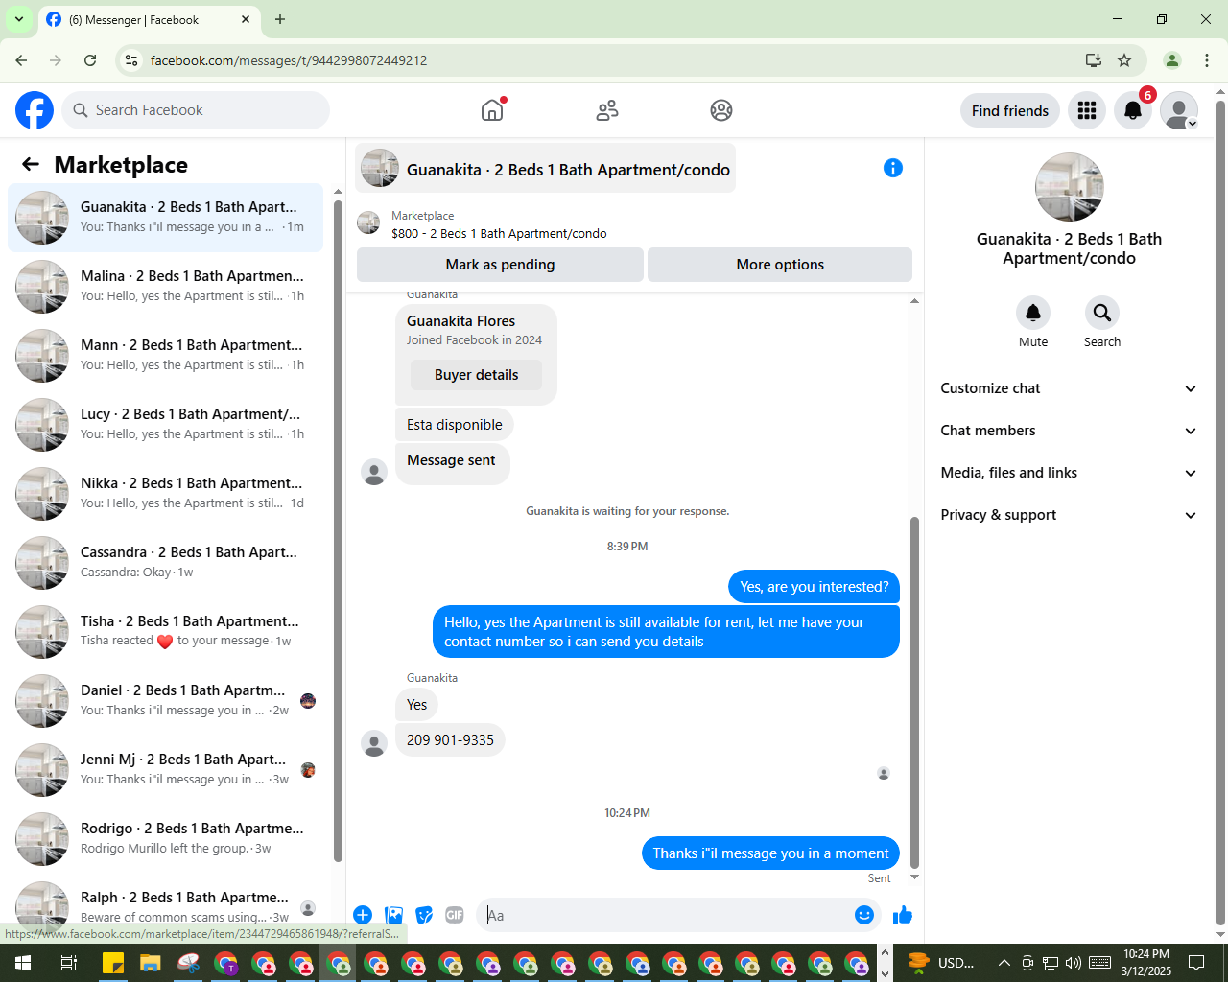Open Chrome's three-dot menu
The image size is (1228, 982).
(x=1207, y=60)
